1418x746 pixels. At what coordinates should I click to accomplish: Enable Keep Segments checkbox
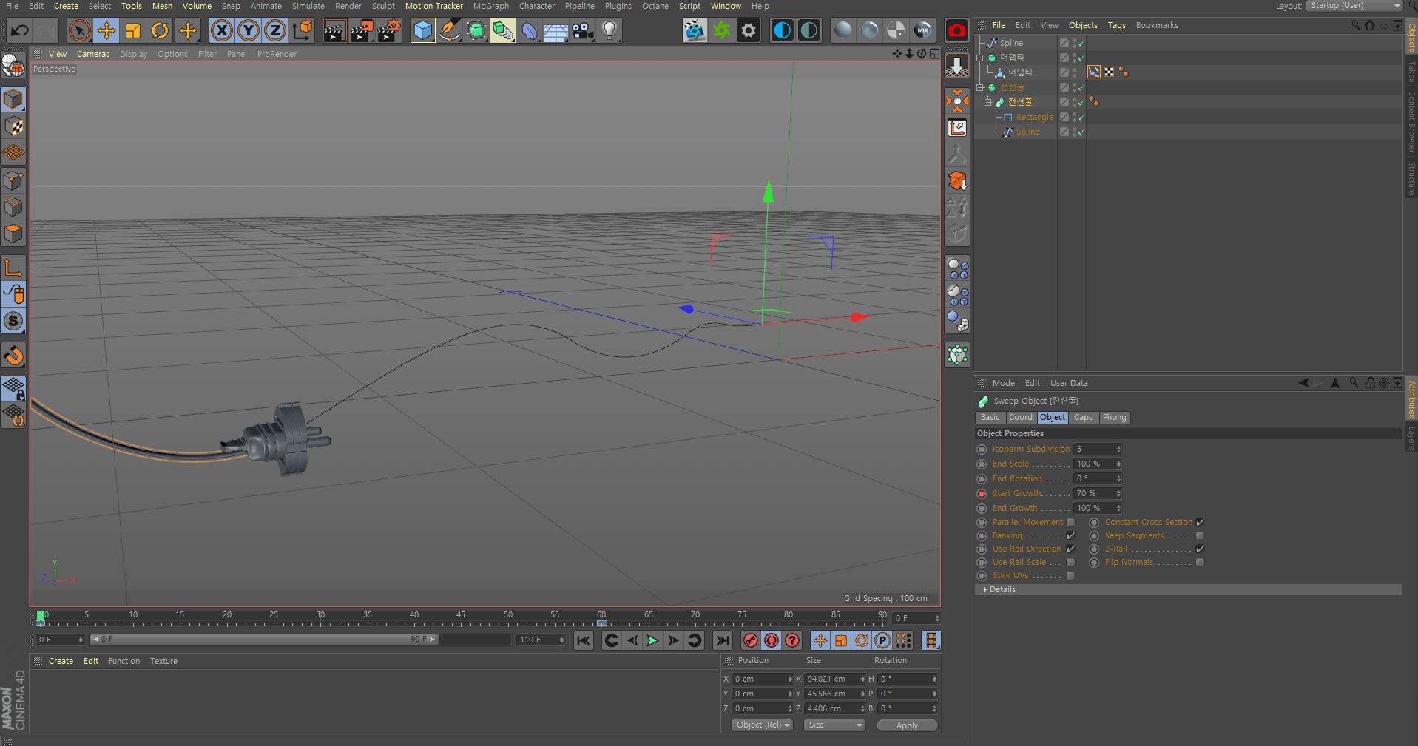[x=1200, y=535]
